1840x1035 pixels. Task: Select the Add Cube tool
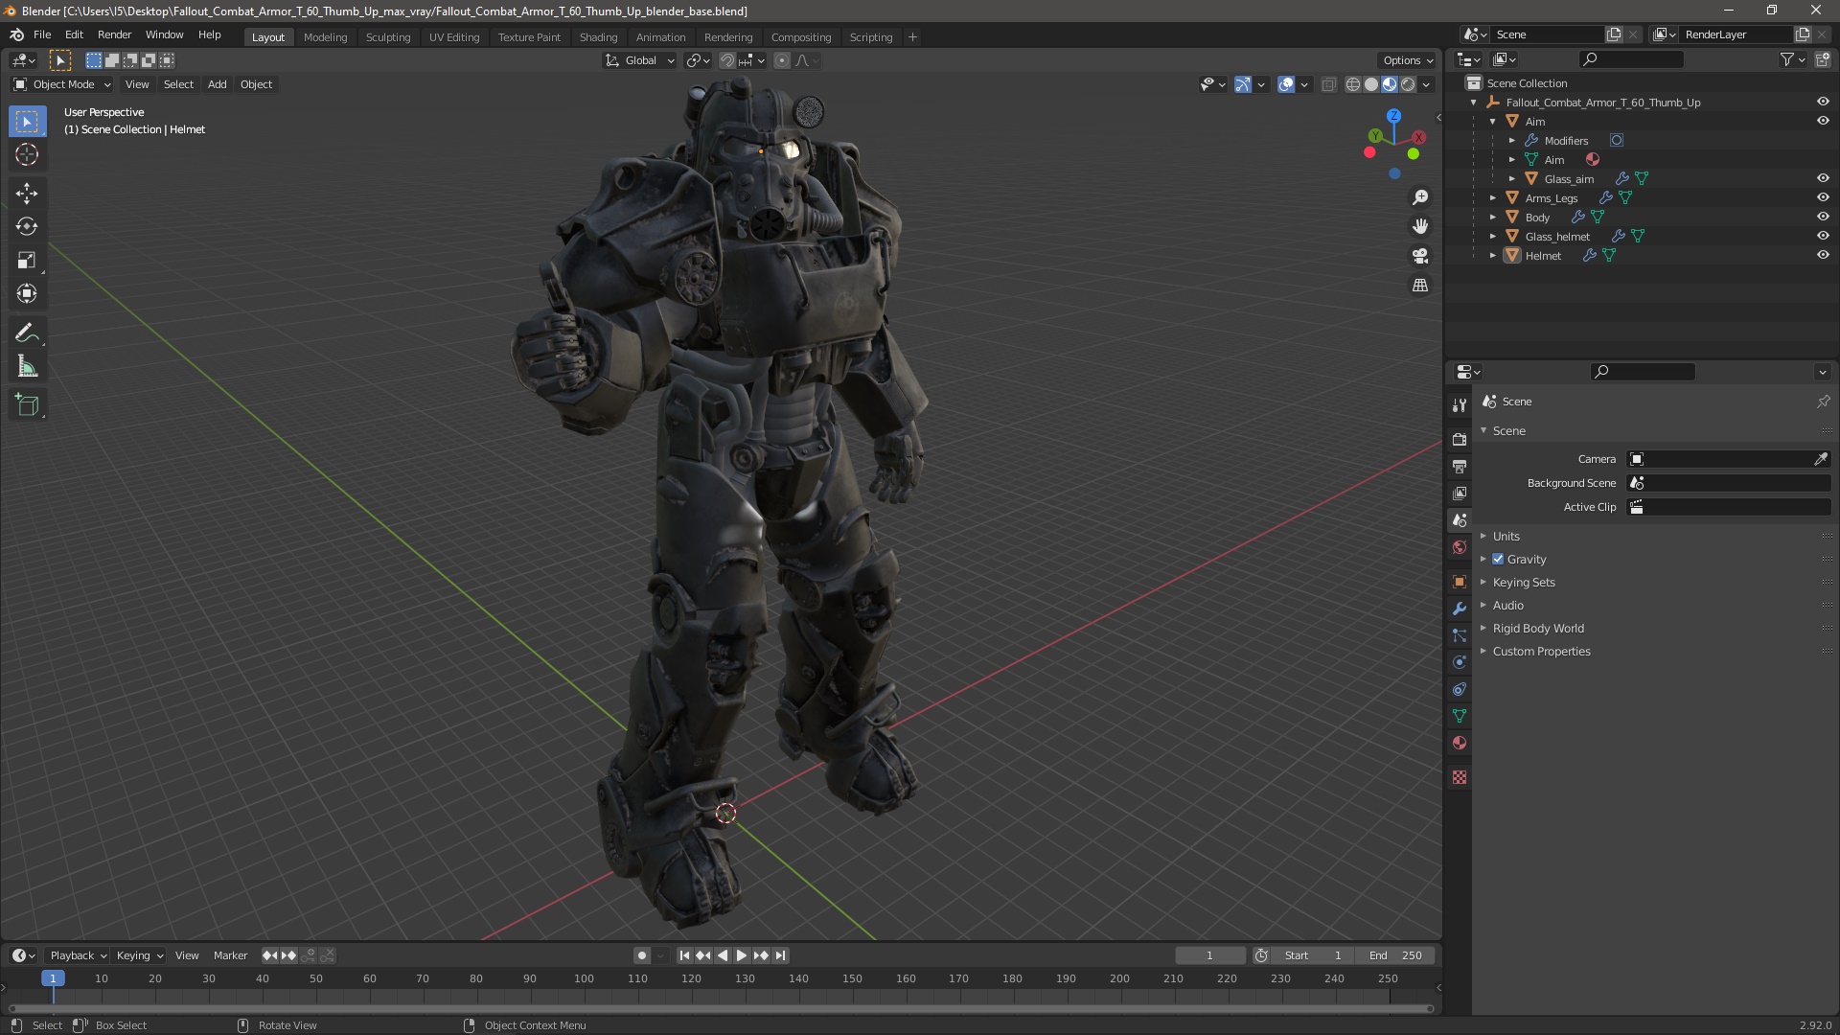27,404
